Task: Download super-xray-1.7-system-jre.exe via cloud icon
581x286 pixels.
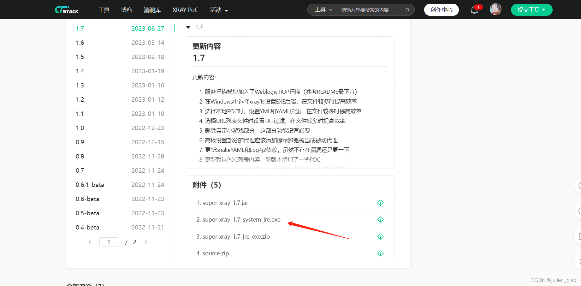Action: (x=380, y=220)
